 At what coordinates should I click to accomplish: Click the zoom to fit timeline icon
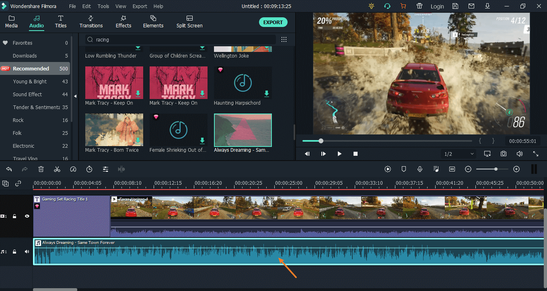[452, 169]
